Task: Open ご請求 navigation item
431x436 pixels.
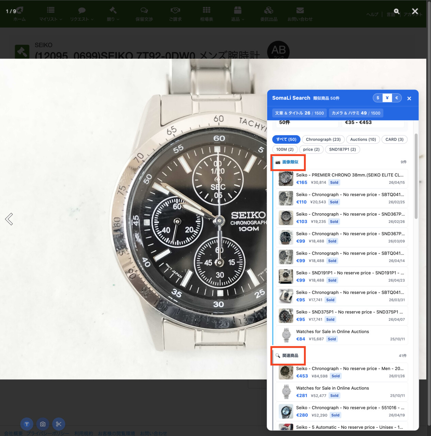Action: point(175,14)
